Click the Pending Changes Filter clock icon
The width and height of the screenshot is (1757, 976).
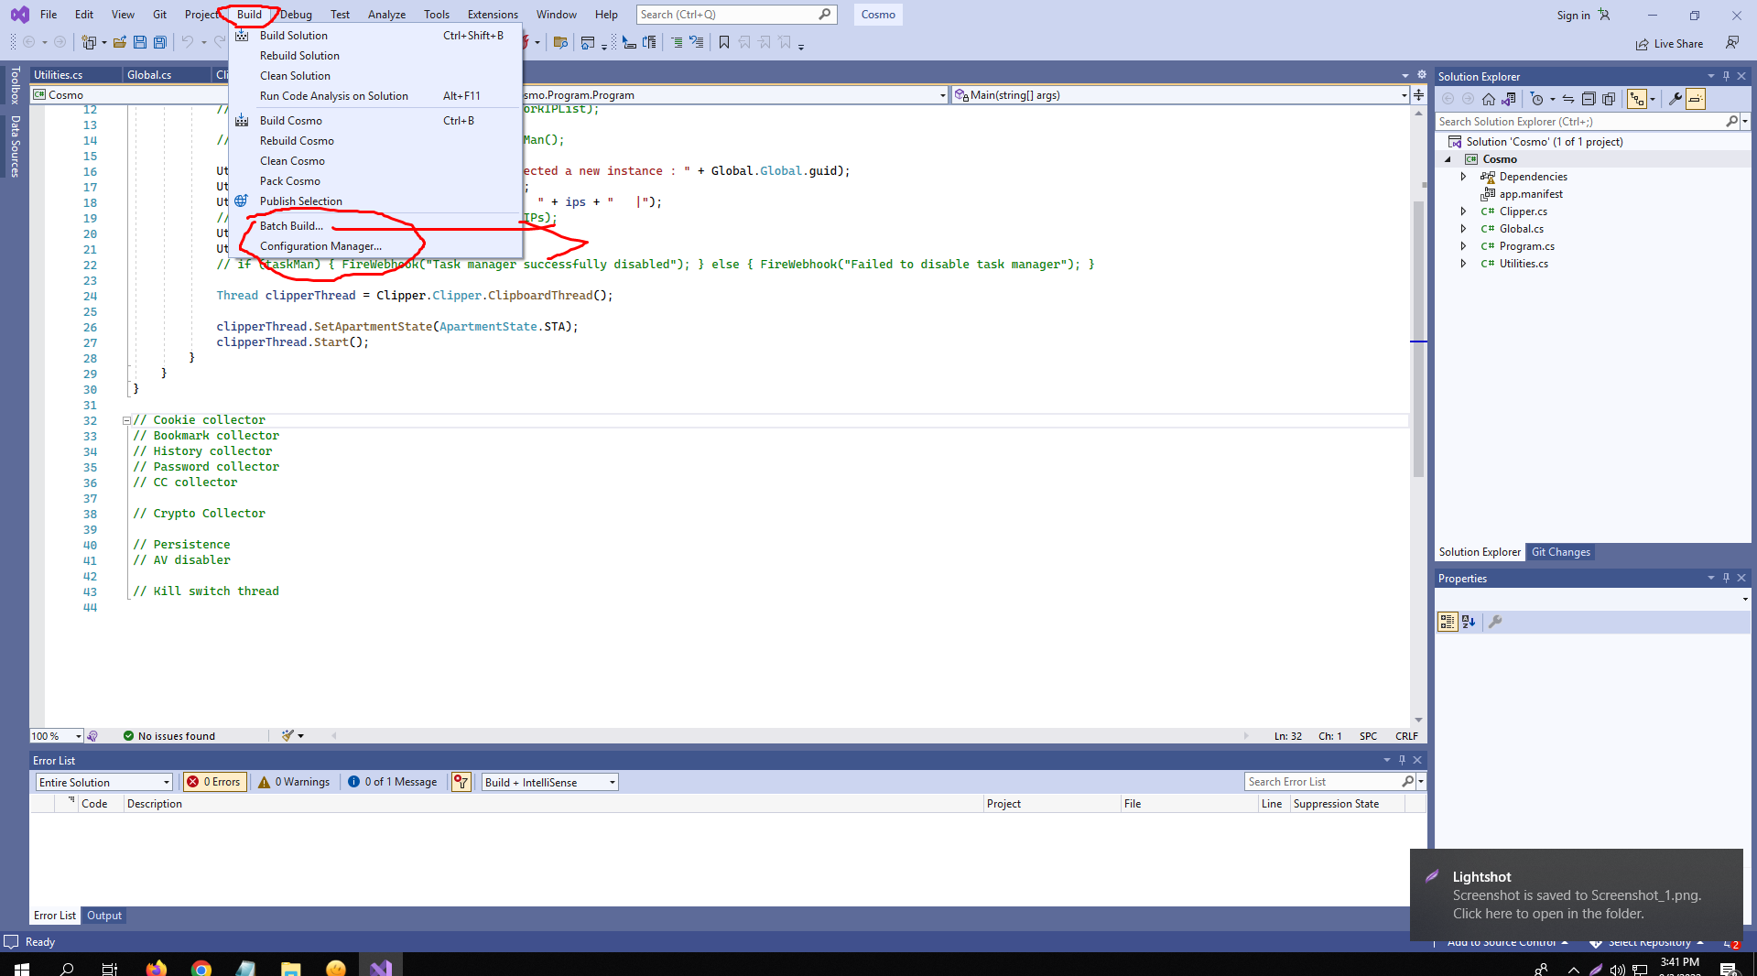point(1537,99)
